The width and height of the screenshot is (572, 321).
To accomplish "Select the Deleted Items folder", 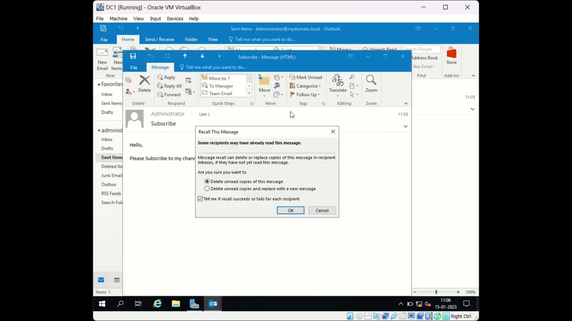I will (112, 166).
